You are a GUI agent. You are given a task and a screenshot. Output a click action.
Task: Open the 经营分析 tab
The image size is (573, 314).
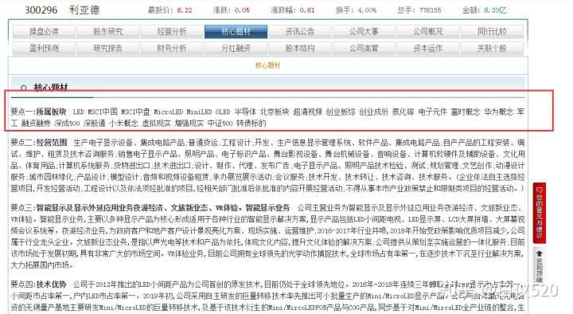[x=172, y=31]
